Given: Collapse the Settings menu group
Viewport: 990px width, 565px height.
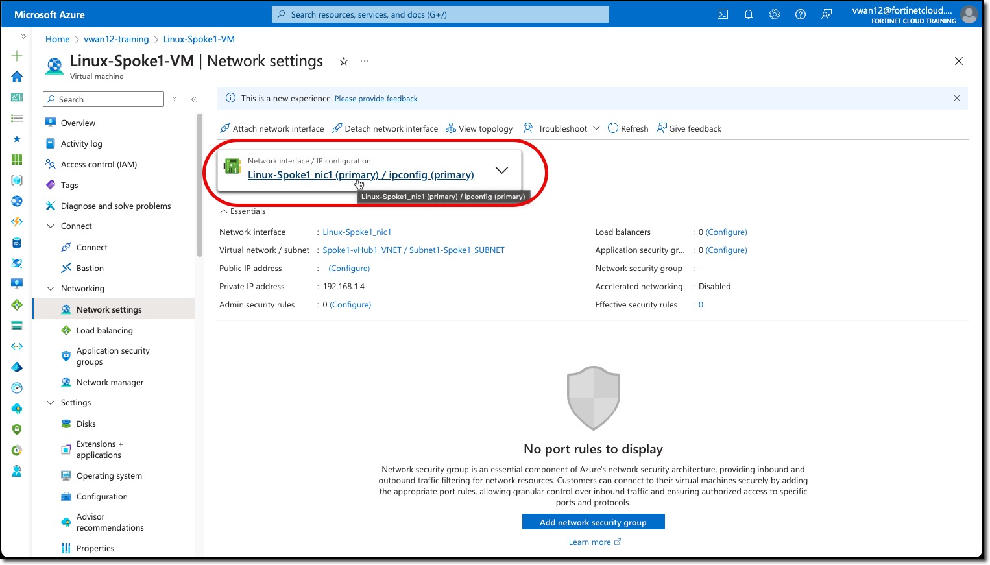Looking at the screenshot, I should pos(51,402).
